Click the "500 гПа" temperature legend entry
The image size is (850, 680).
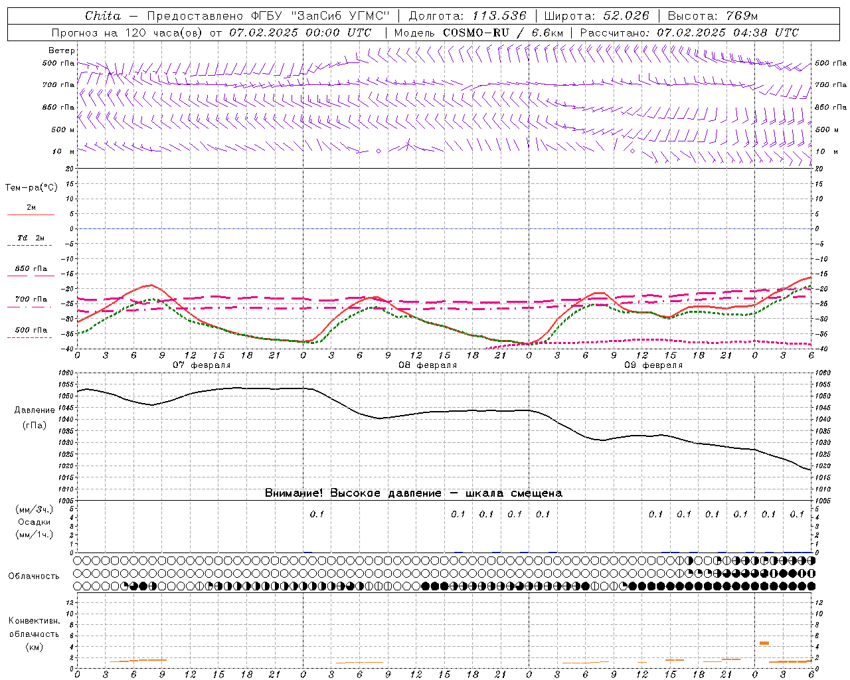pyautogui.click(x=31, y=330)
